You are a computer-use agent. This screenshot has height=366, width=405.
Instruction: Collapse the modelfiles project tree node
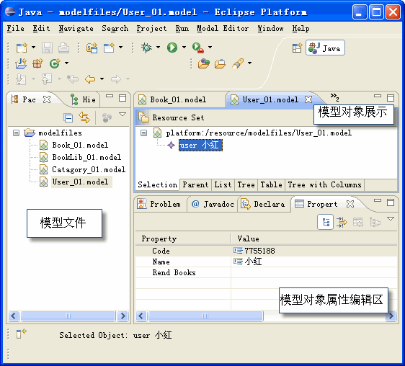tap(17, 133)
